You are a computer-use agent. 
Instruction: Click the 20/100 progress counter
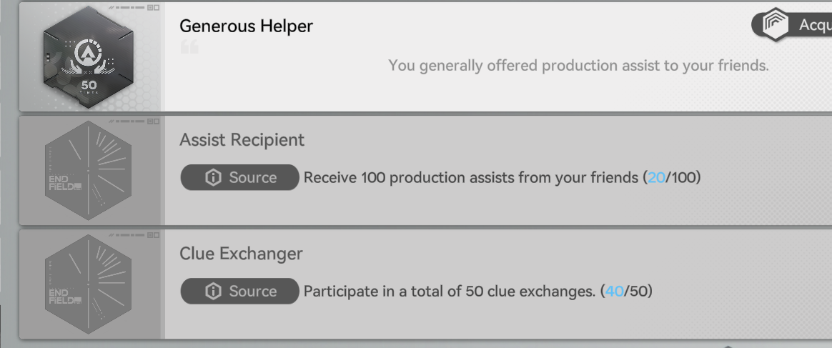click(671, 177)
